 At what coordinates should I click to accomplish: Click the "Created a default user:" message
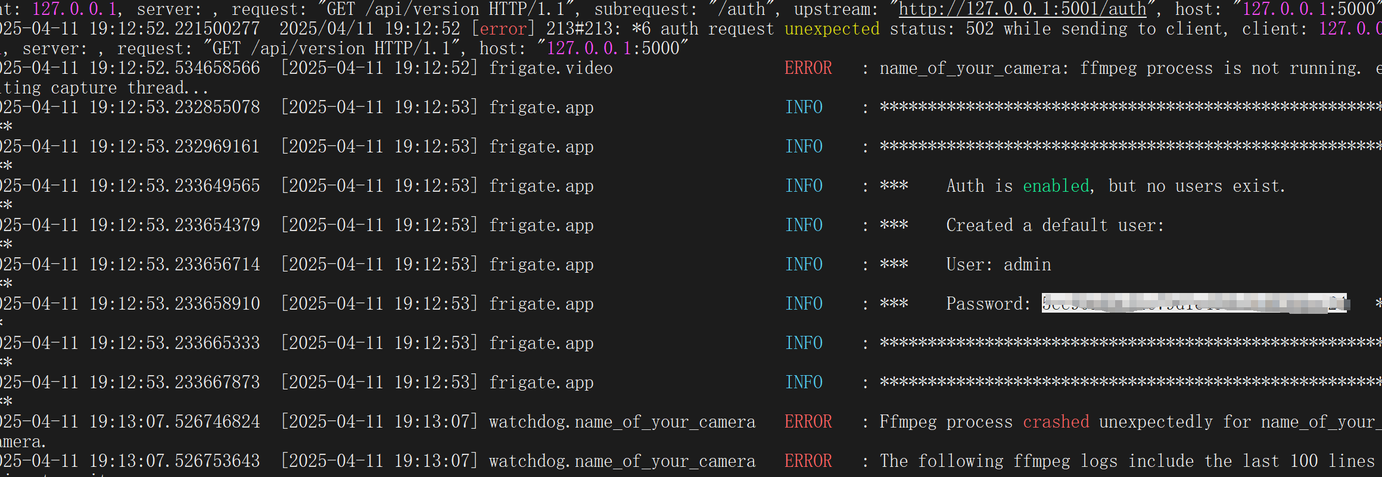point(1054,226)
